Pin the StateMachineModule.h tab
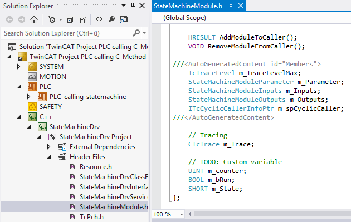351x222 pixels. tap(230, 6)
